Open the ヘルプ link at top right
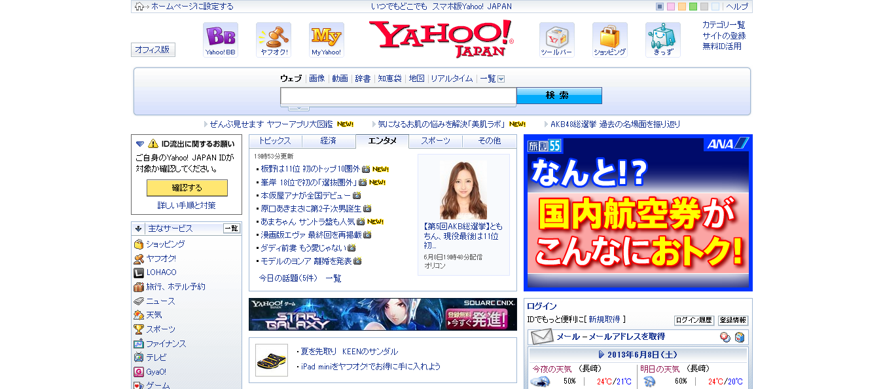 (737, 7)
